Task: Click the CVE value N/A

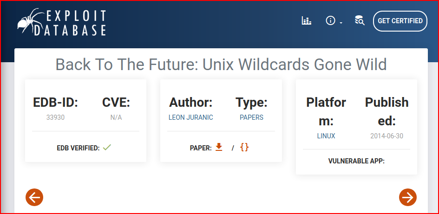Action: 116,117
